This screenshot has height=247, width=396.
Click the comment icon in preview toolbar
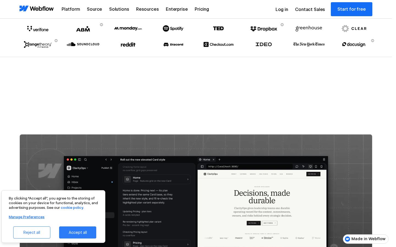coord(297,166)
